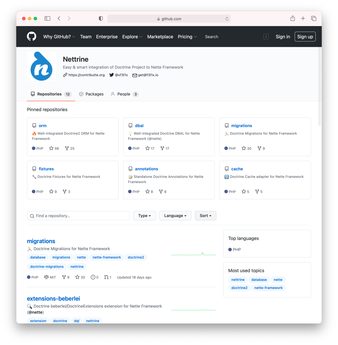The width and height of the screenshot is (338, 345).
Task: Click migrations activity sparkline graph
Action: coord(194,254)
